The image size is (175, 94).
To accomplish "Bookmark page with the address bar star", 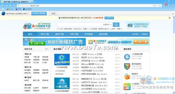I will pyautogui.click(x=154, y=6).
